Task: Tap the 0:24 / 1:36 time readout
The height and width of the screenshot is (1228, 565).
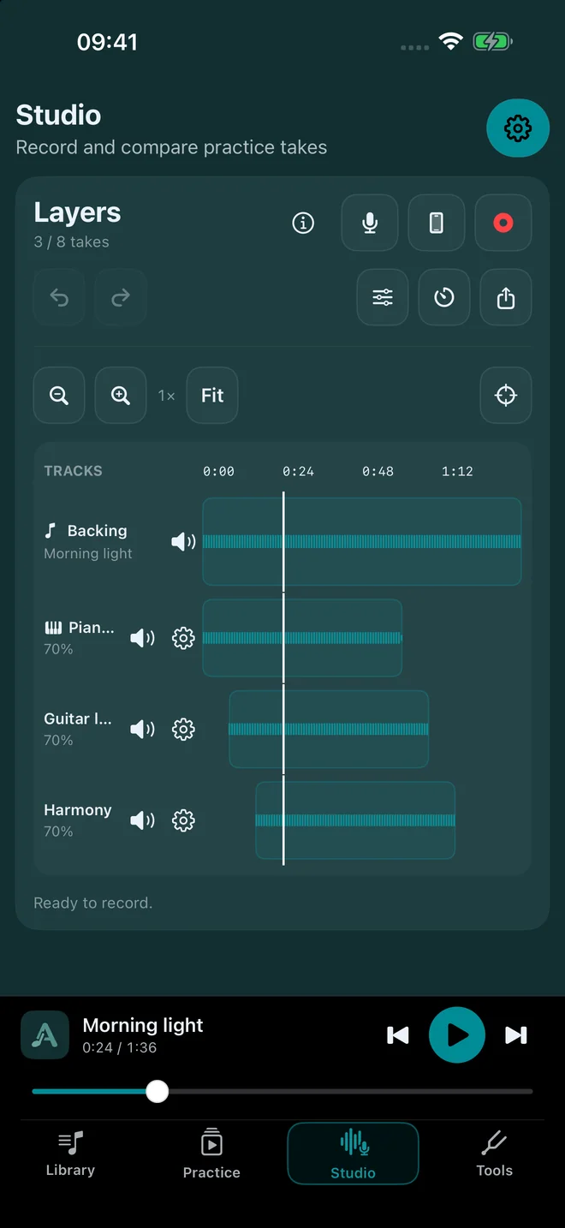Action: 119,1047
